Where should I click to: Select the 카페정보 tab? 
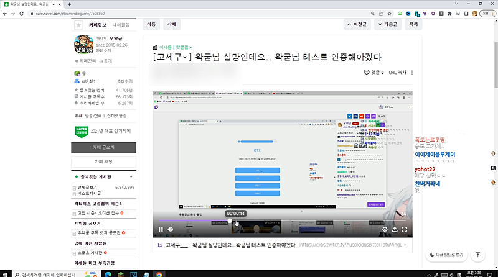99,25
